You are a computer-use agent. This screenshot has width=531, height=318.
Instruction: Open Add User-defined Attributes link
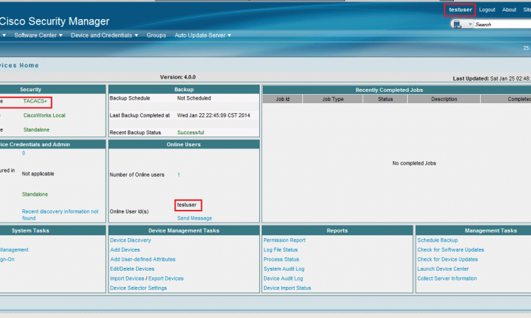click(x=142, y=259)
